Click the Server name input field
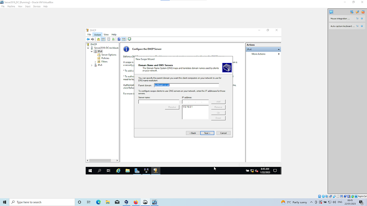 point(159,102)
